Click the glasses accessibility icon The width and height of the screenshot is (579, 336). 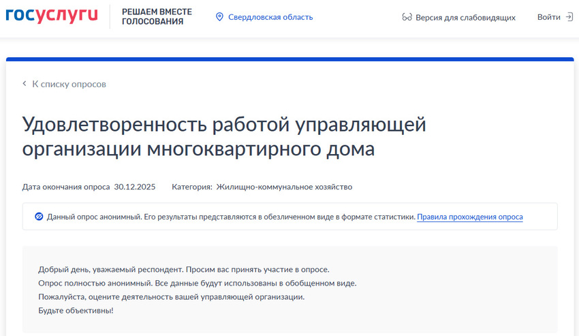tap(407, 17)
